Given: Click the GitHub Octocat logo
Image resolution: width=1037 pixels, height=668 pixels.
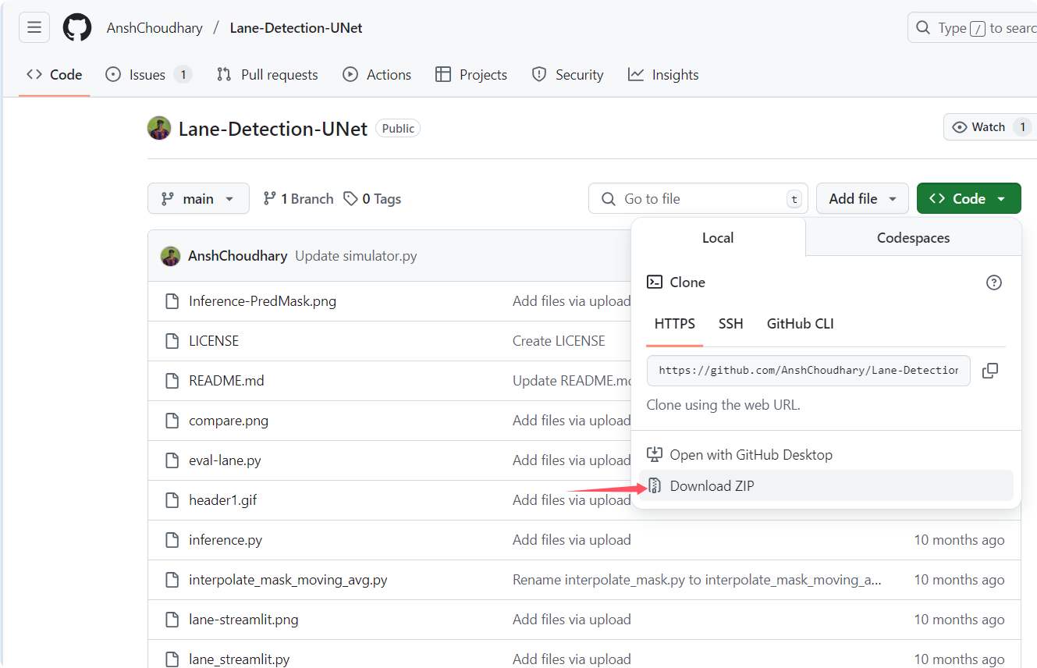Looking at the screenshot, I should click(x=76, y=27).
